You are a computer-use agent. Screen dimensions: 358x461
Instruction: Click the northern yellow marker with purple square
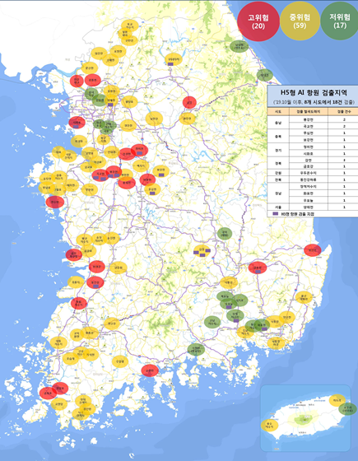pyautogui.click(x=174, y=59)
